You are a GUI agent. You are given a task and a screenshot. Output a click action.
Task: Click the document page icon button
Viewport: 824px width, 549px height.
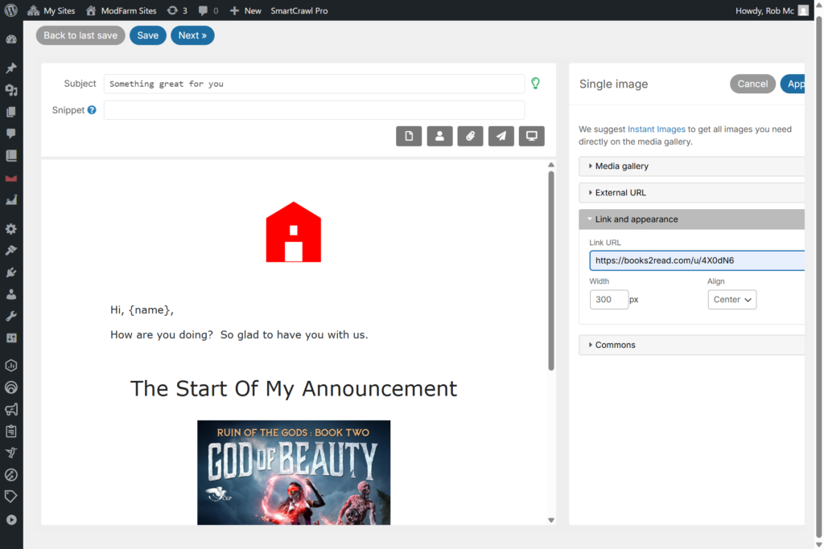[x=409, y=136]
